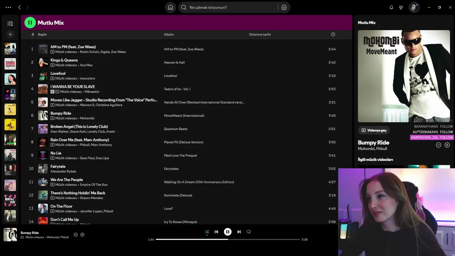
Task: Click plus icon in Now Playing panel
Action: (447, 145)
